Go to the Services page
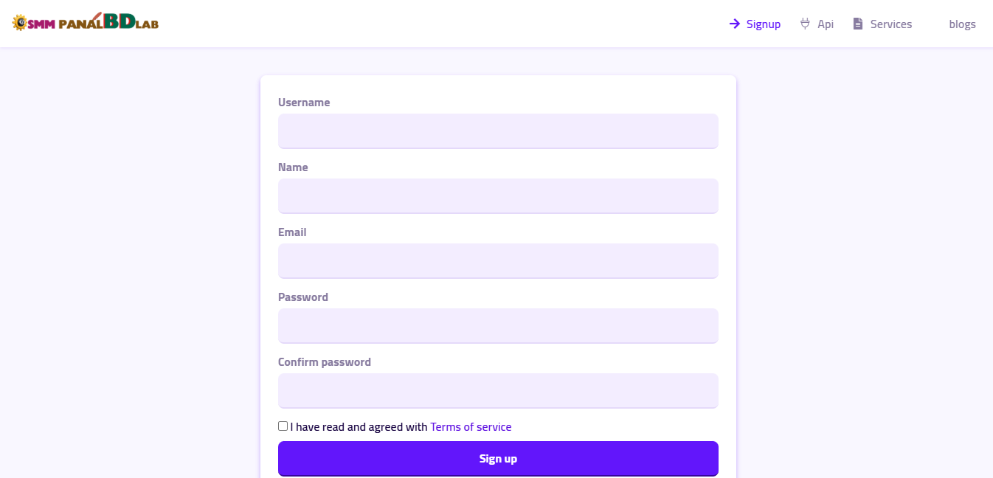Image resolution: width=993 pixels, height=478 pixels. [890, 24]
